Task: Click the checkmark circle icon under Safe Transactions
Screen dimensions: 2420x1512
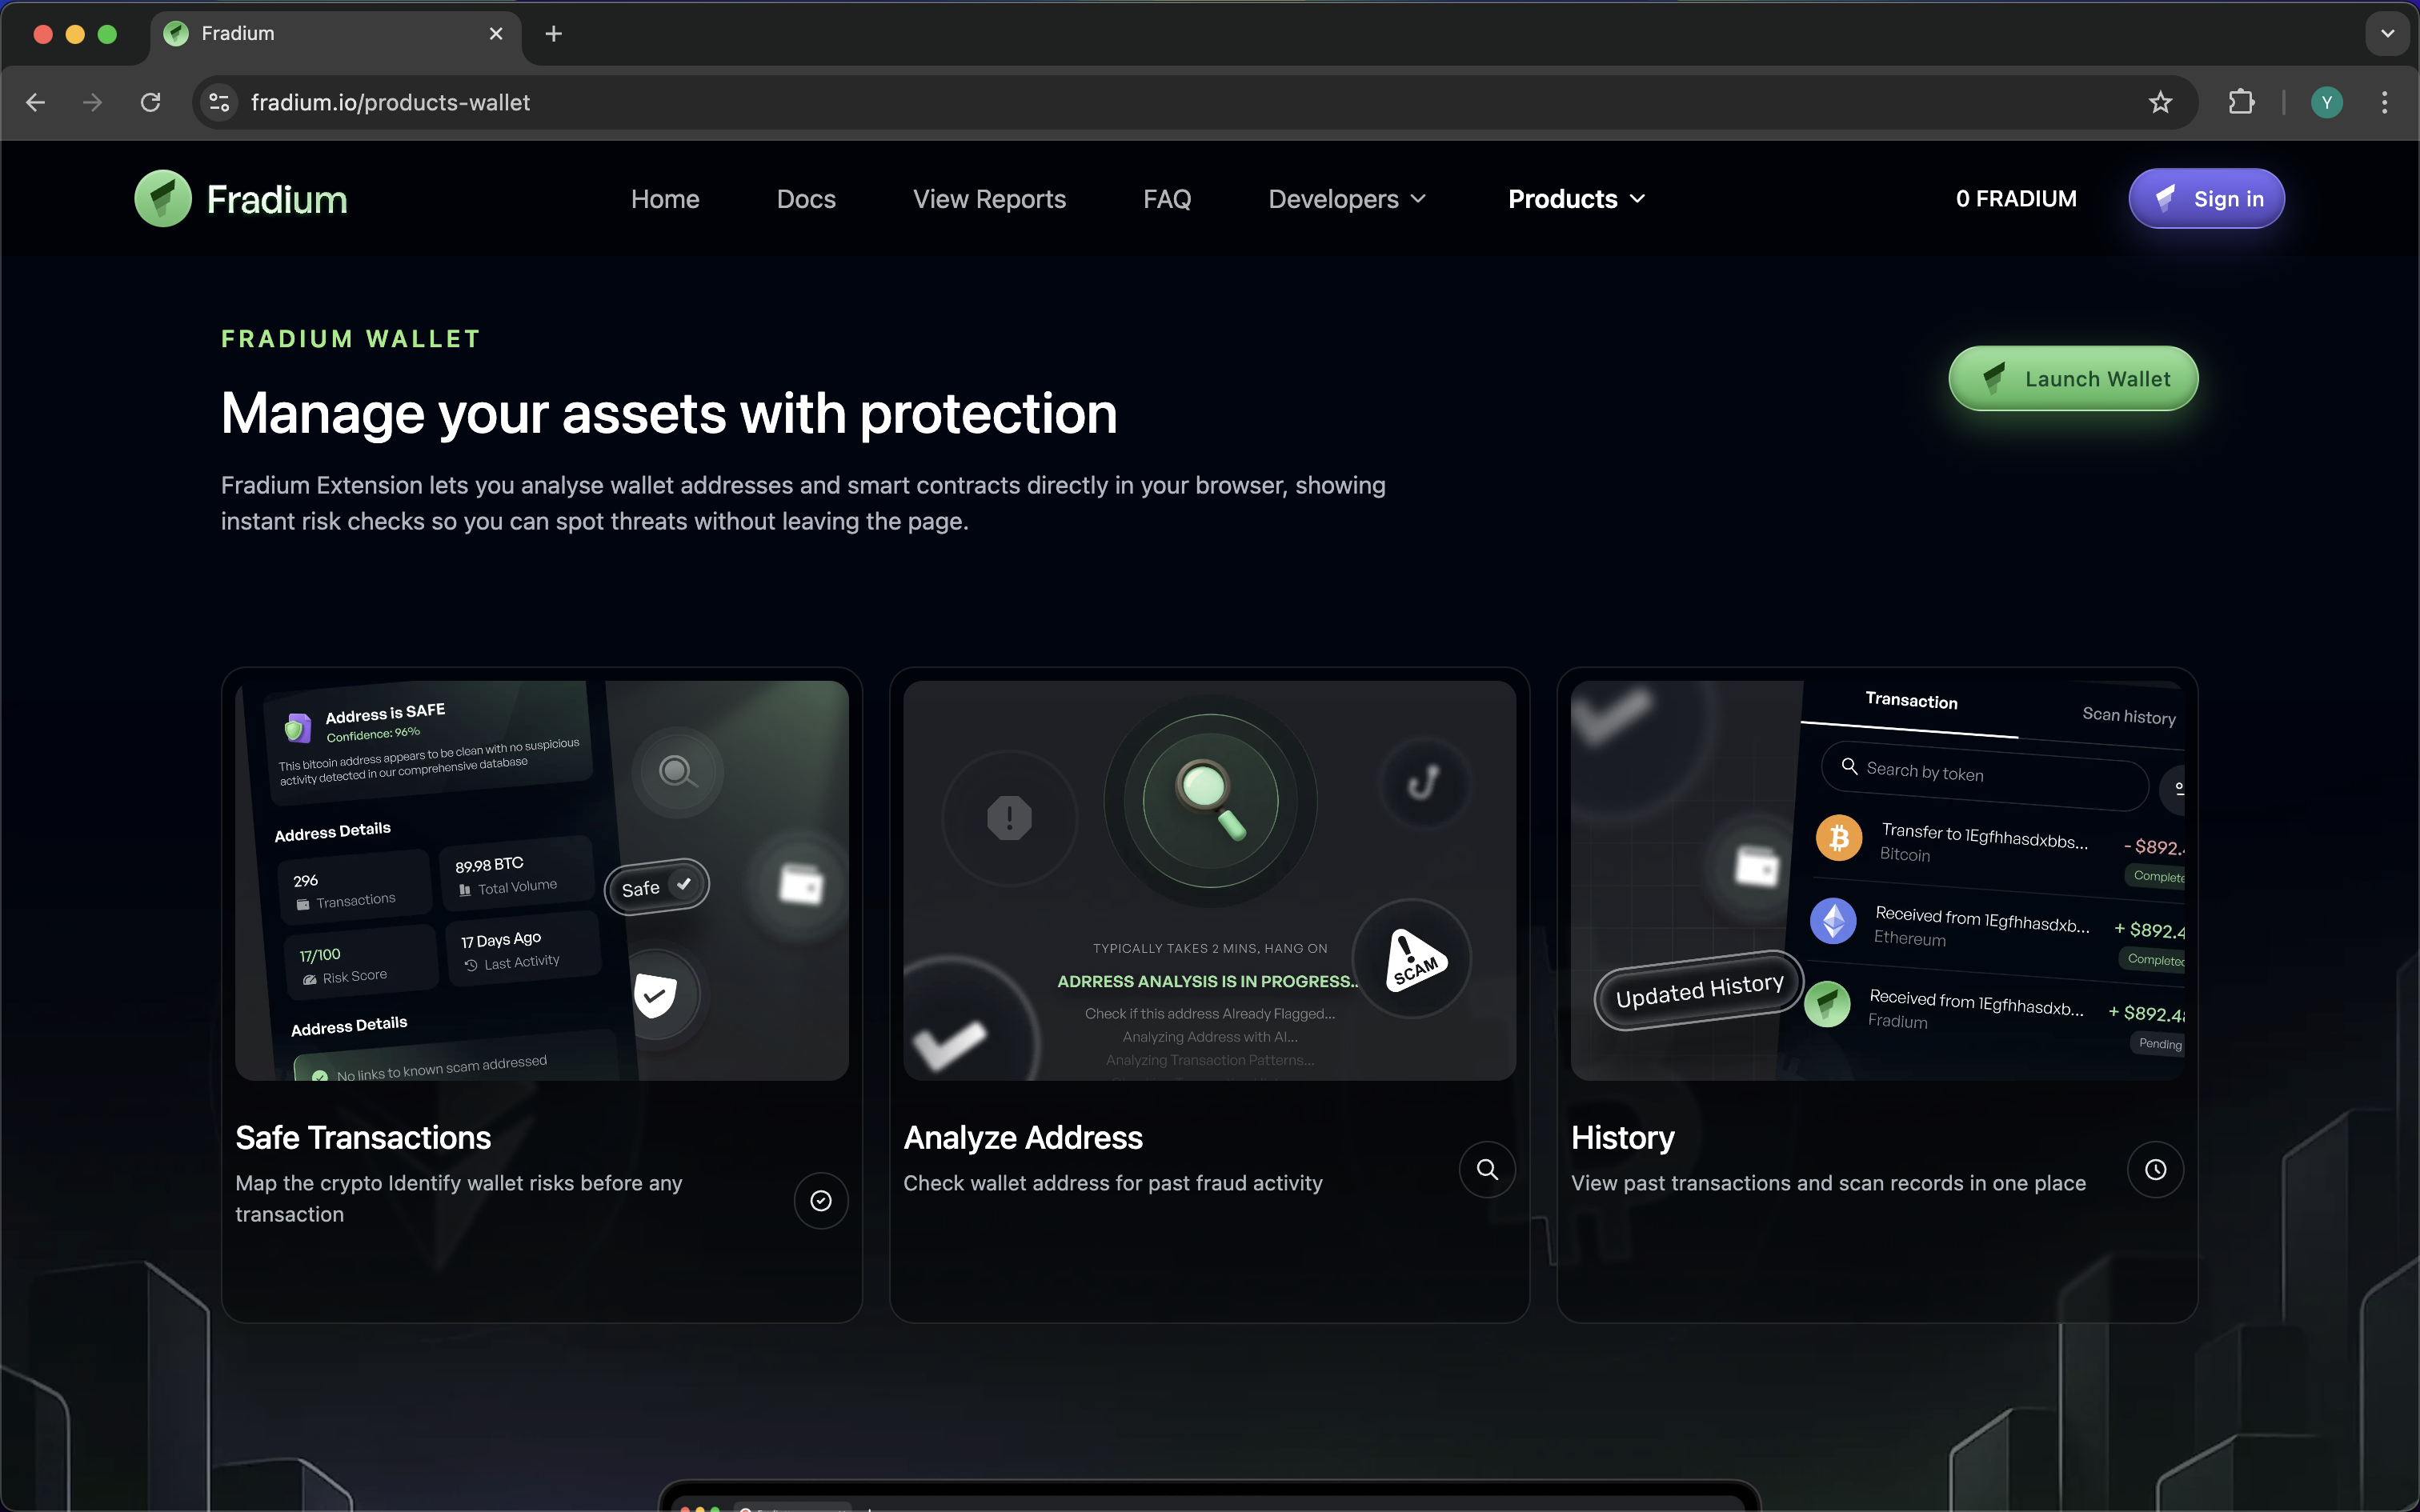Action: point(820,1200)
